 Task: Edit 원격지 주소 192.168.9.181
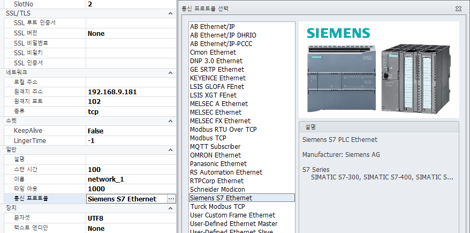131,92
